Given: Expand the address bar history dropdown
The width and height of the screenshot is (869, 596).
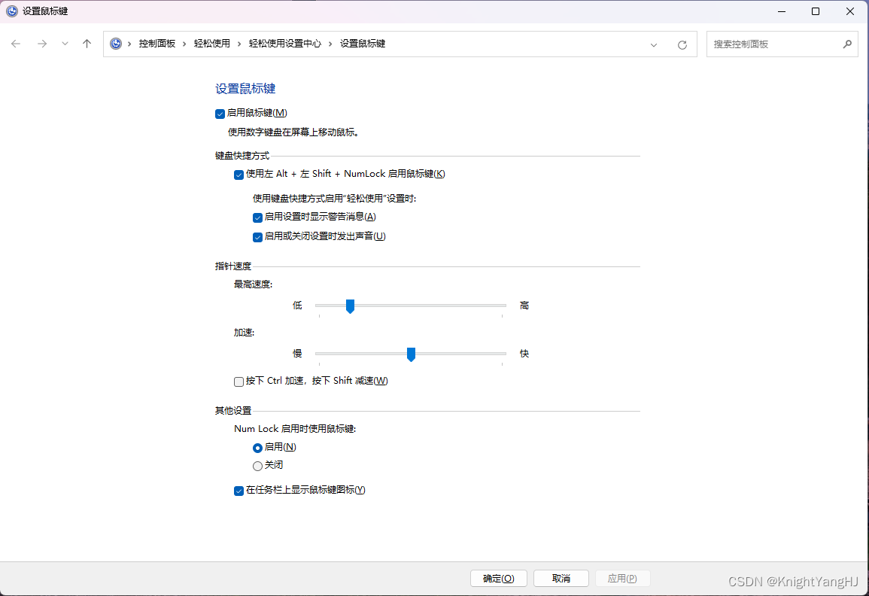Looking at the screenshot, I should coord(654,45).
